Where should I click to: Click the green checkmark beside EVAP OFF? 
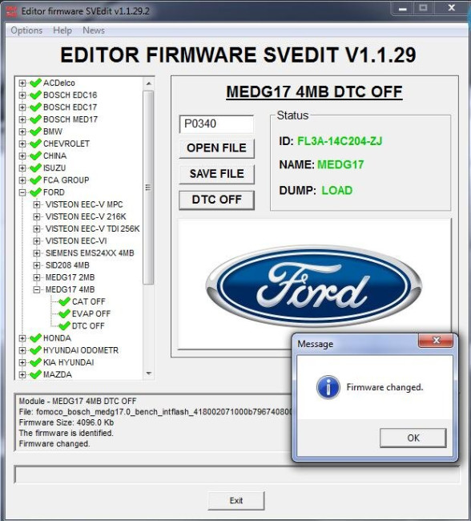tap(64, 313)
